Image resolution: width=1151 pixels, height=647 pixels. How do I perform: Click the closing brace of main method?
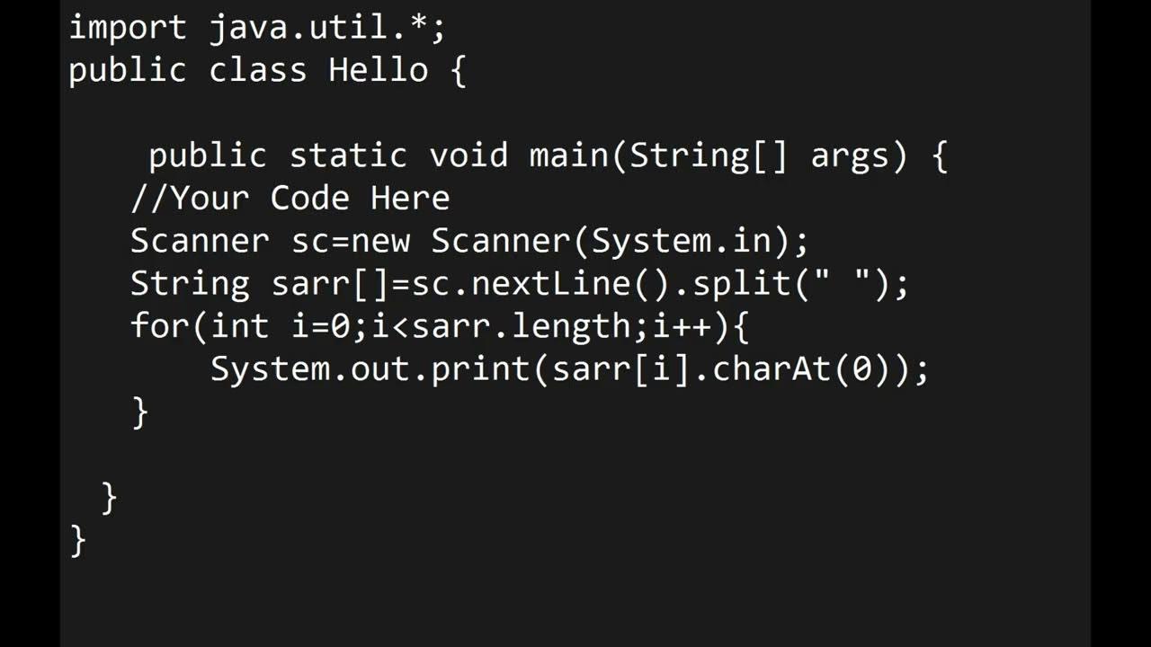110,497
